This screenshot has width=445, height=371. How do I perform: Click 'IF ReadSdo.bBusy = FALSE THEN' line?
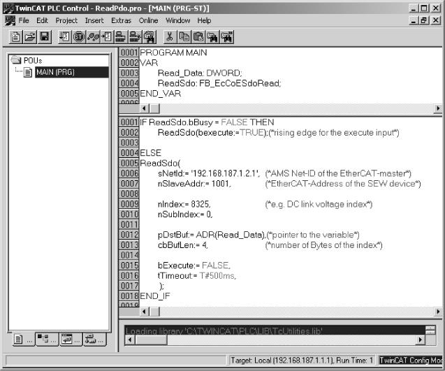(x=207, y=122)
